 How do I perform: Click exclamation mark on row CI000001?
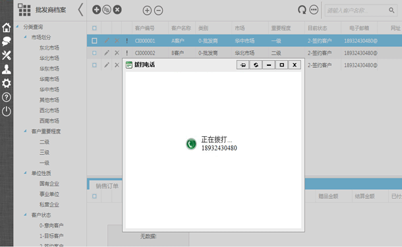[127, 40]
